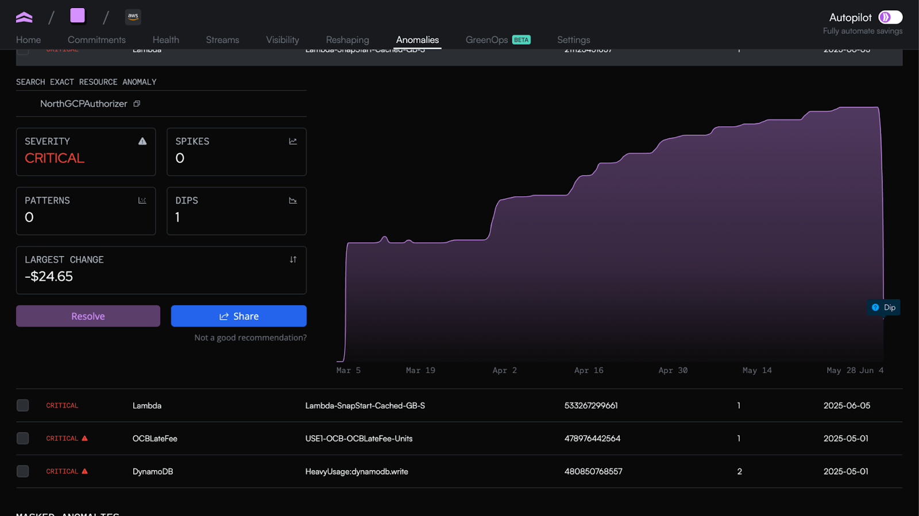Open the Visibility tab
The height and width of the screenshot is (516, 919).
283,40
